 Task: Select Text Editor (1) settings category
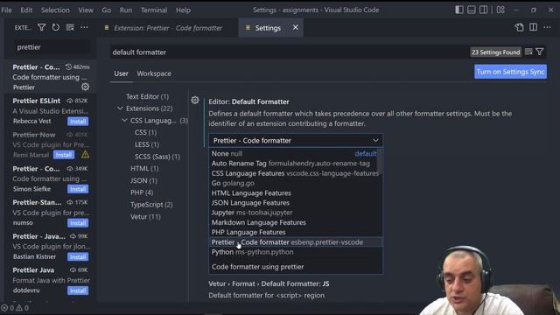pyautogui.click(x=147, y=96)
